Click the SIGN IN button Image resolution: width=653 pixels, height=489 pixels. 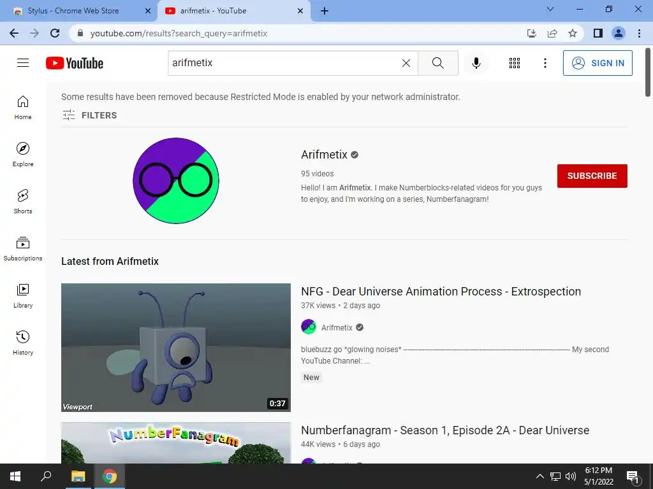click(597, 63)
